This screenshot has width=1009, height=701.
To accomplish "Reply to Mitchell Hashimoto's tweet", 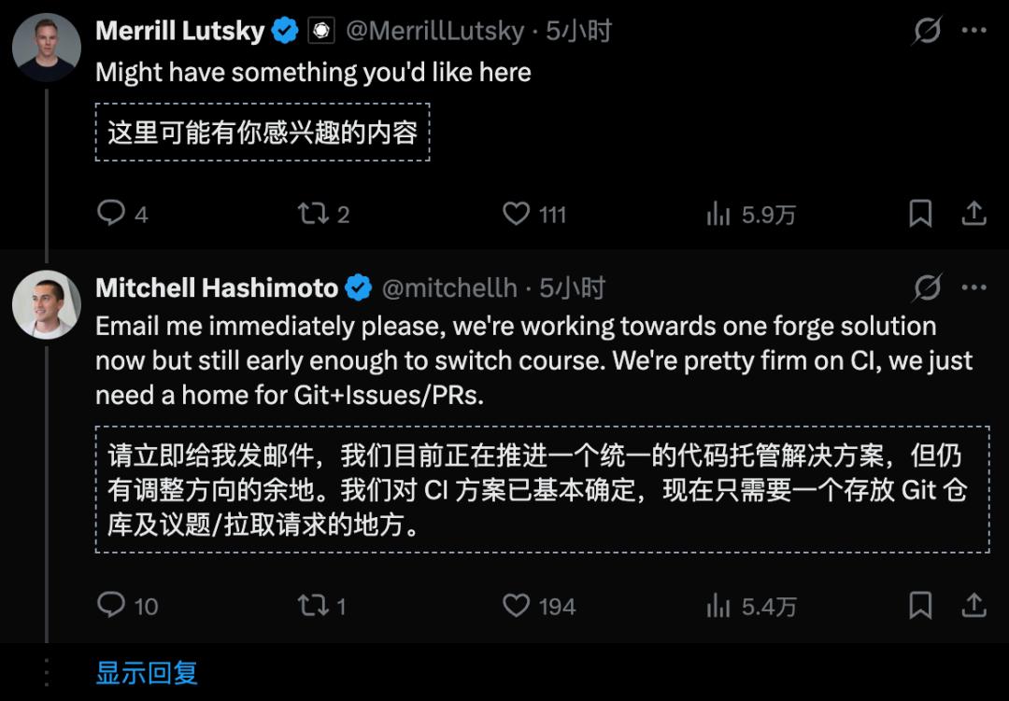I will coord(111,606).
